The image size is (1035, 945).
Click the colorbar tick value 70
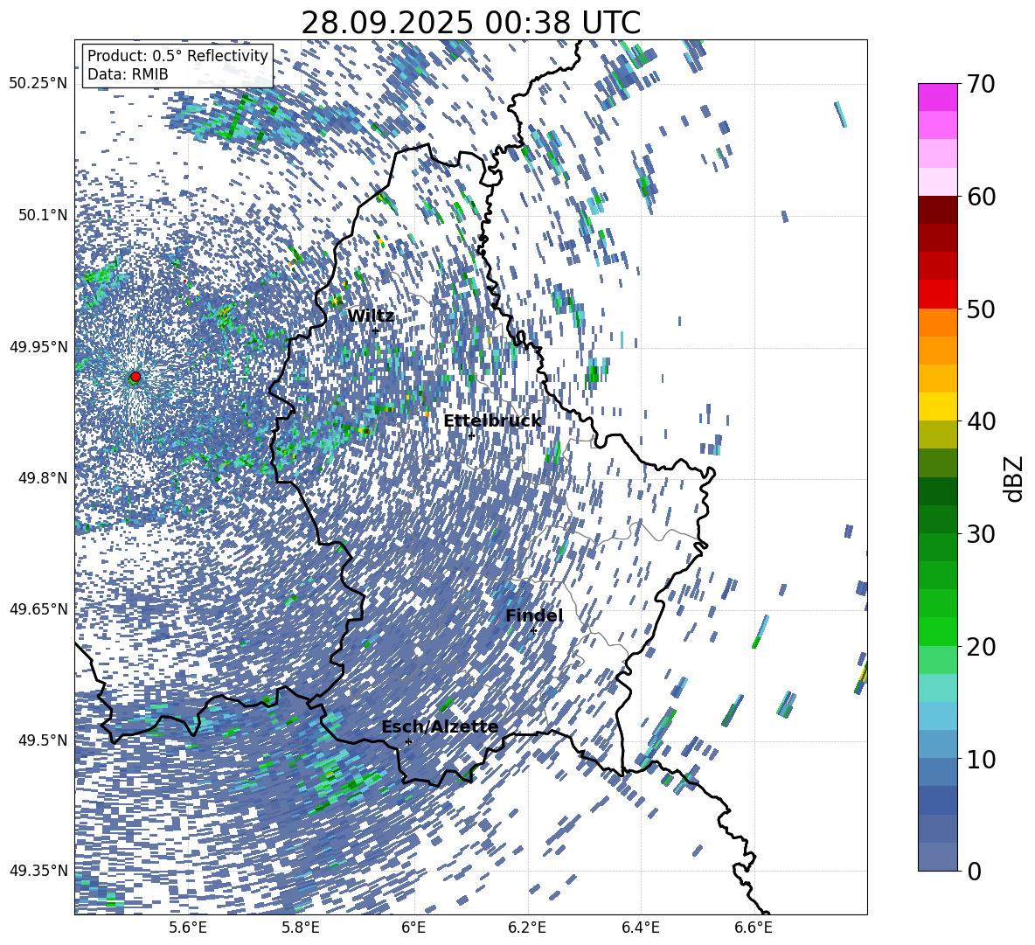tap(980, 84)
